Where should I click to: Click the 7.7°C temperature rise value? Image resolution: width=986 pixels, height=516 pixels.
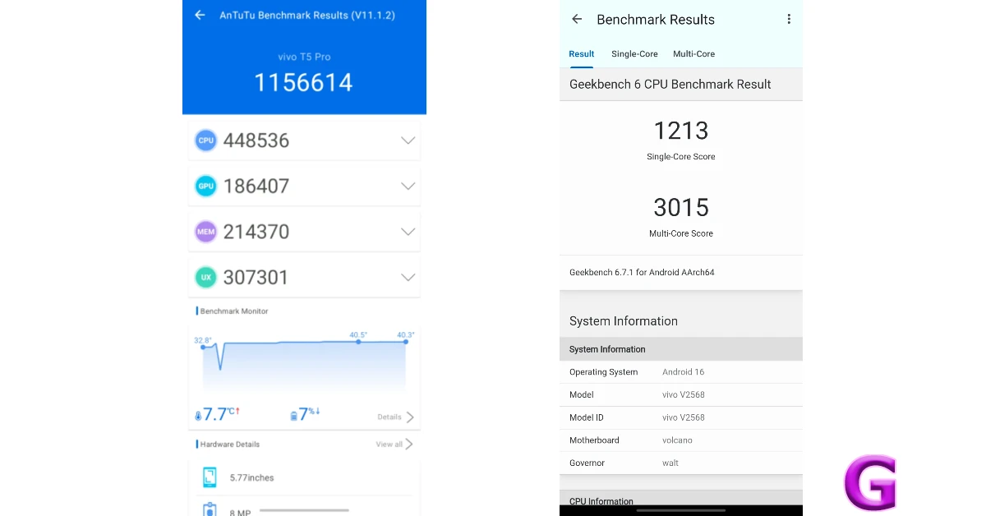coord(222,414)
